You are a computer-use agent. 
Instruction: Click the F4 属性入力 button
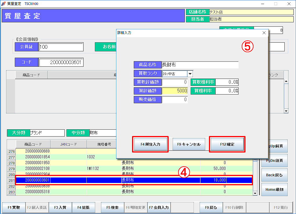click(x=150, y=144)
